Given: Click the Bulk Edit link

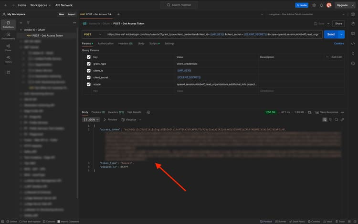Looking at the screenshot, I should (337, 57).
